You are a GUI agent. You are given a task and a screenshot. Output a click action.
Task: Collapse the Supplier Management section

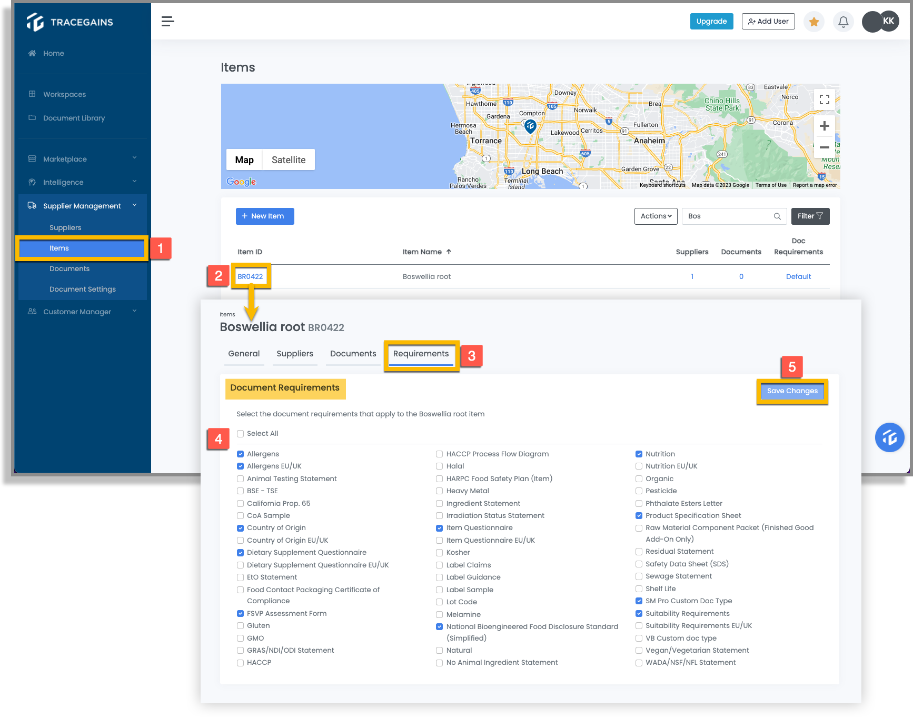83,206
